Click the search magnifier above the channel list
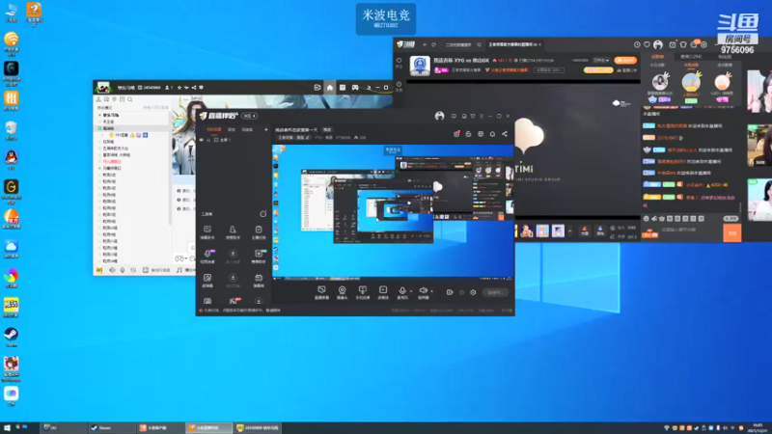This screenshot has height=434, width=772. click(130, 99)
